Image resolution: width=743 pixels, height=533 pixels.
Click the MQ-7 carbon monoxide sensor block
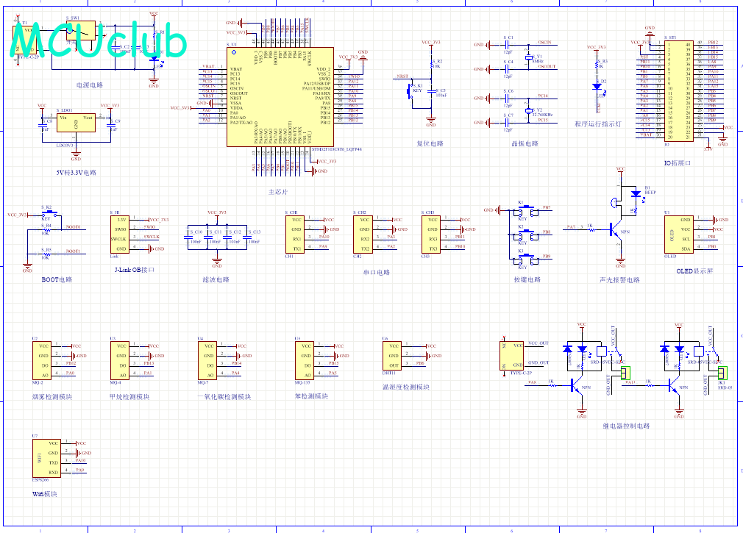point(207,361)
